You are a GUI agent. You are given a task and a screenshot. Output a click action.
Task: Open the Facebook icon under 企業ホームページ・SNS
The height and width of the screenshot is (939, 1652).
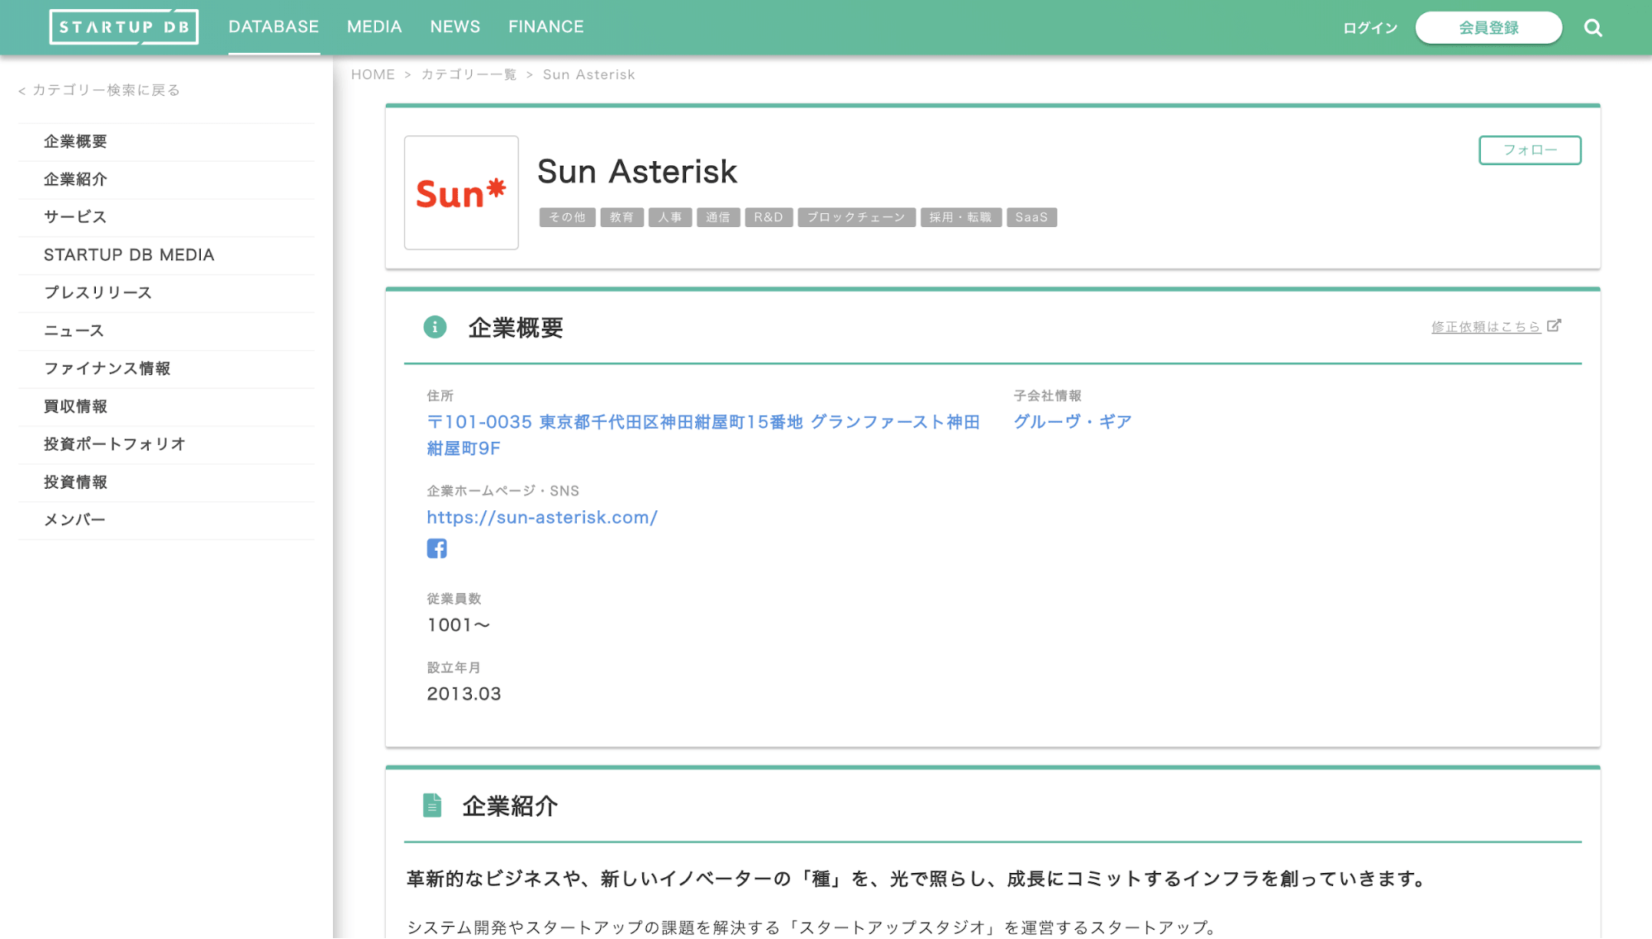click(x=437, y=548)
